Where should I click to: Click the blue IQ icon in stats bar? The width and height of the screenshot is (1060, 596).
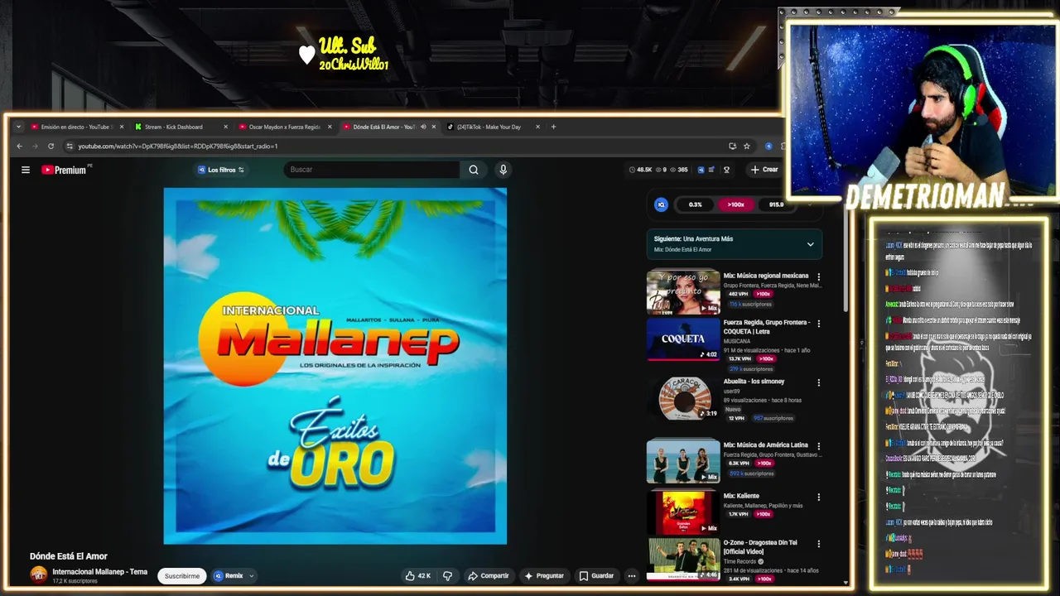coord(661,204)
